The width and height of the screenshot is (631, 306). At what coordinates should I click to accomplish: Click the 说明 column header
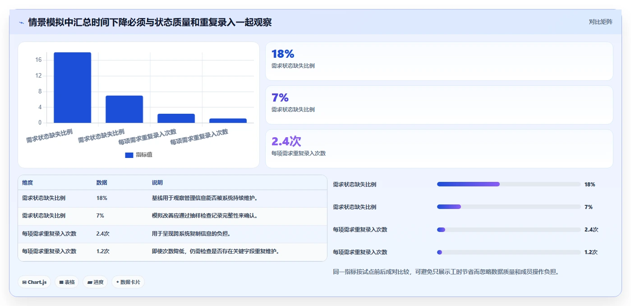(157, 183)
